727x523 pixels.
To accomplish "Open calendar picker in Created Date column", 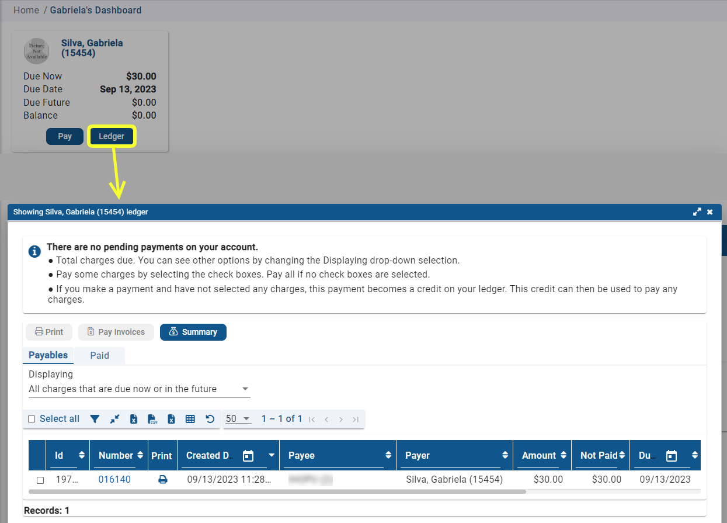I will [248, 456].
